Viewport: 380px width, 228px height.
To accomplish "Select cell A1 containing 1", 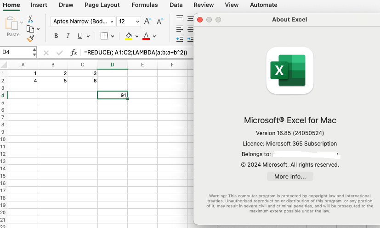I will click(x=23, y=73).
